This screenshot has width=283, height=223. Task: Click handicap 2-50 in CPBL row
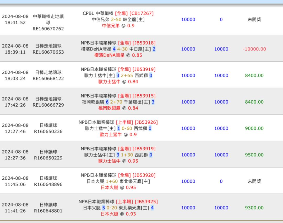coord(116,20)
